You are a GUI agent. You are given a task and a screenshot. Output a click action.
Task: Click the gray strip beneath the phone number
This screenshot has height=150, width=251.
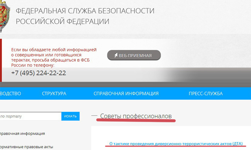(125, 85)
